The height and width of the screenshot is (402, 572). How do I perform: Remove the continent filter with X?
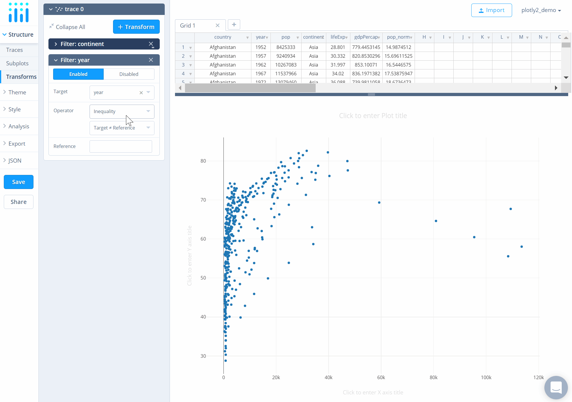[x=151, y=44]
